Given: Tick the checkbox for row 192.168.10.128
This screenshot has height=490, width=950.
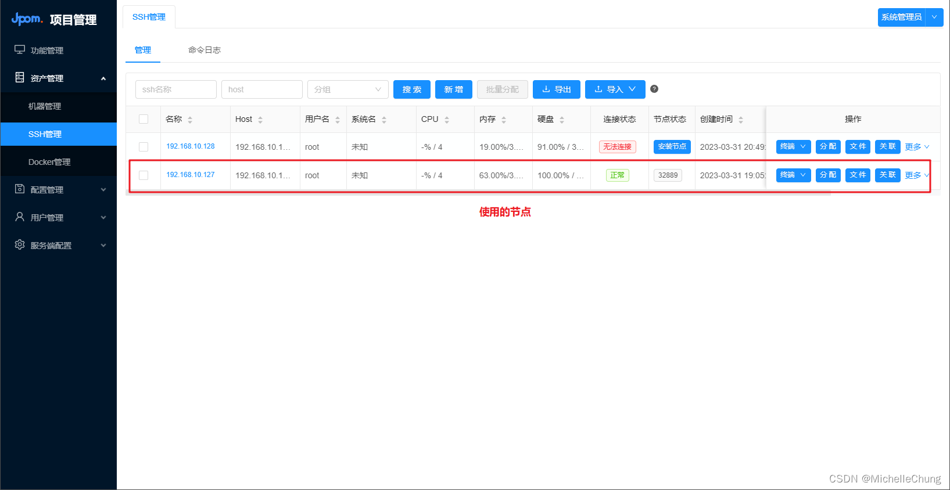Looking at the screenshot, I should (x=144, y=147).
